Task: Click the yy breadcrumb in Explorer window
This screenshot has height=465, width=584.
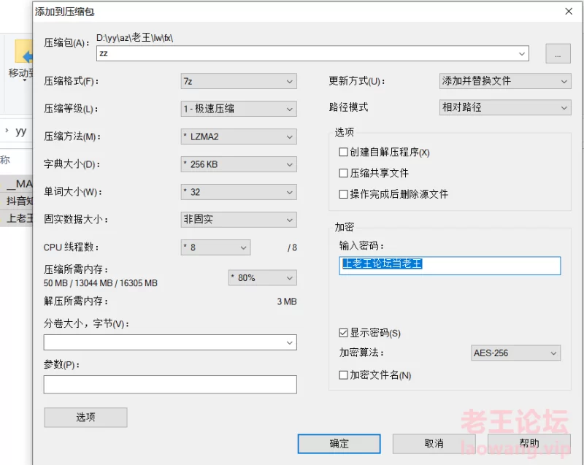Action: pos(21,131)
